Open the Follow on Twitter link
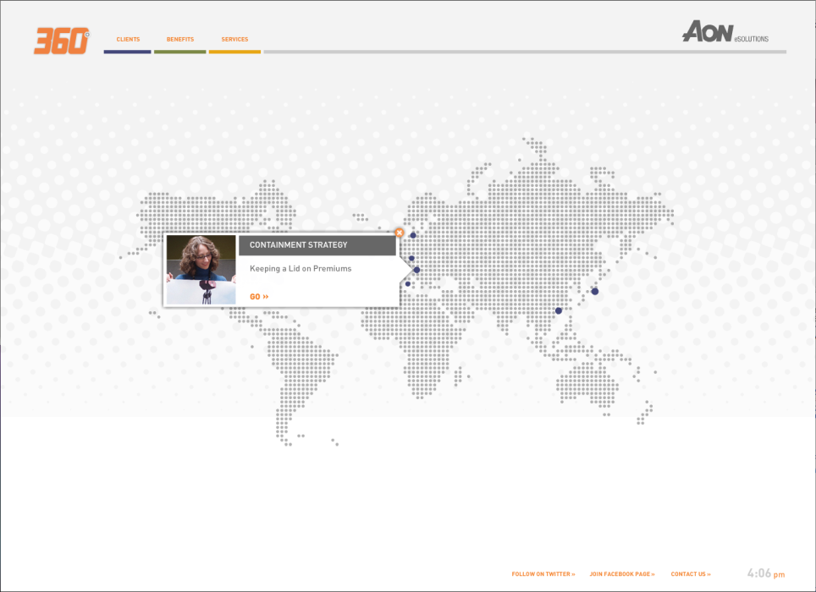This screenshot has height=592, width=816. click(543, 574)
